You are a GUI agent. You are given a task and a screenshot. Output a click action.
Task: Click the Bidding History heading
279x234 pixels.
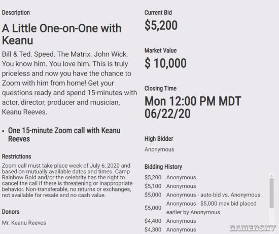(x=163, y=167)
